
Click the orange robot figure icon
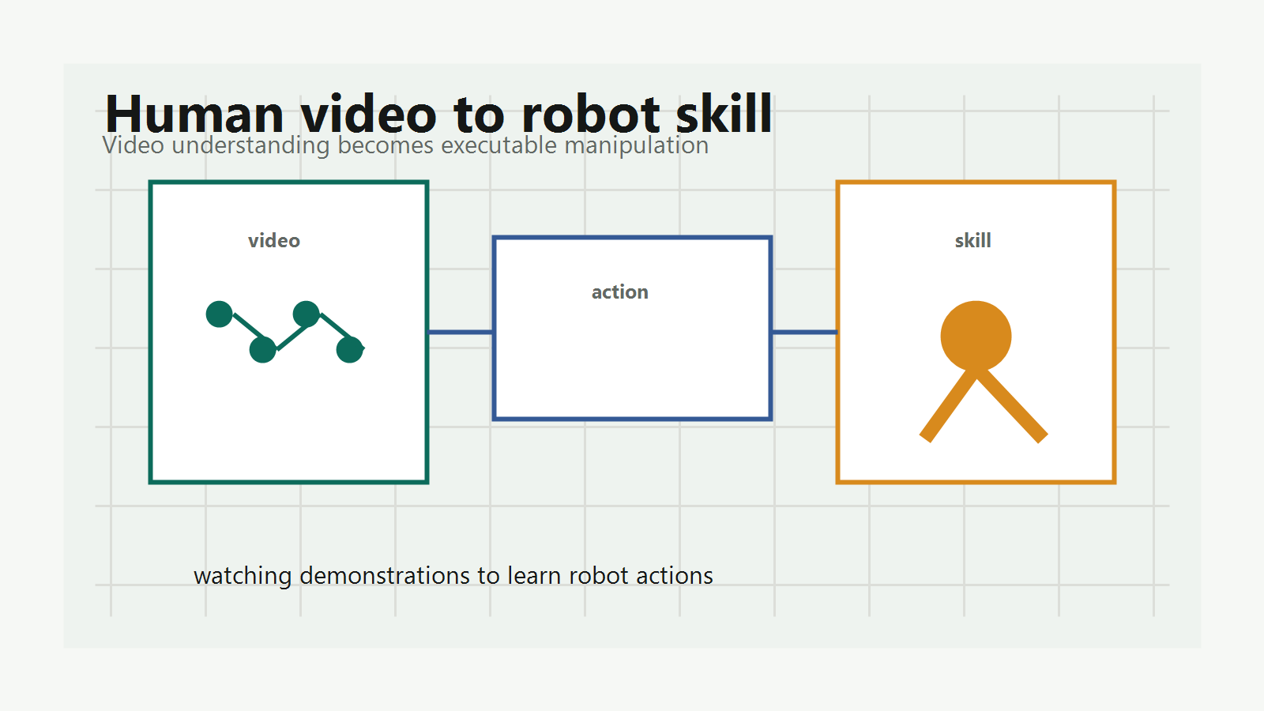[x=984, y=371]
